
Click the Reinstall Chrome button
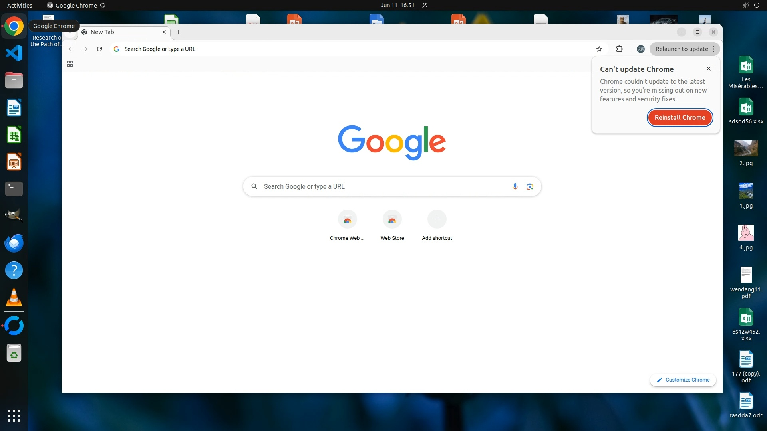(680, 117)
